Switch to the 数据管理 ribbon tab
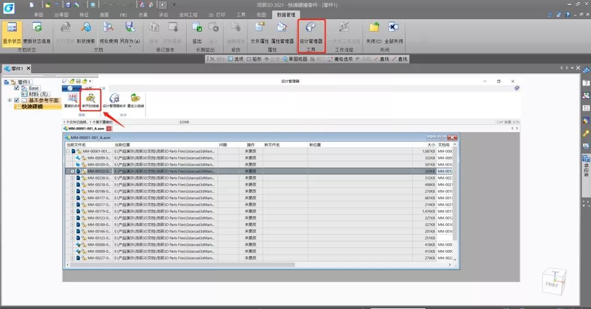591x309 pixels. (286, 15)
